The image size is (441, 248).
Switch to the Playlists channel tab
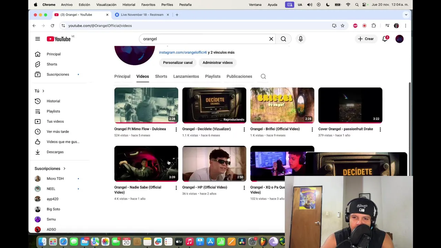213,76
